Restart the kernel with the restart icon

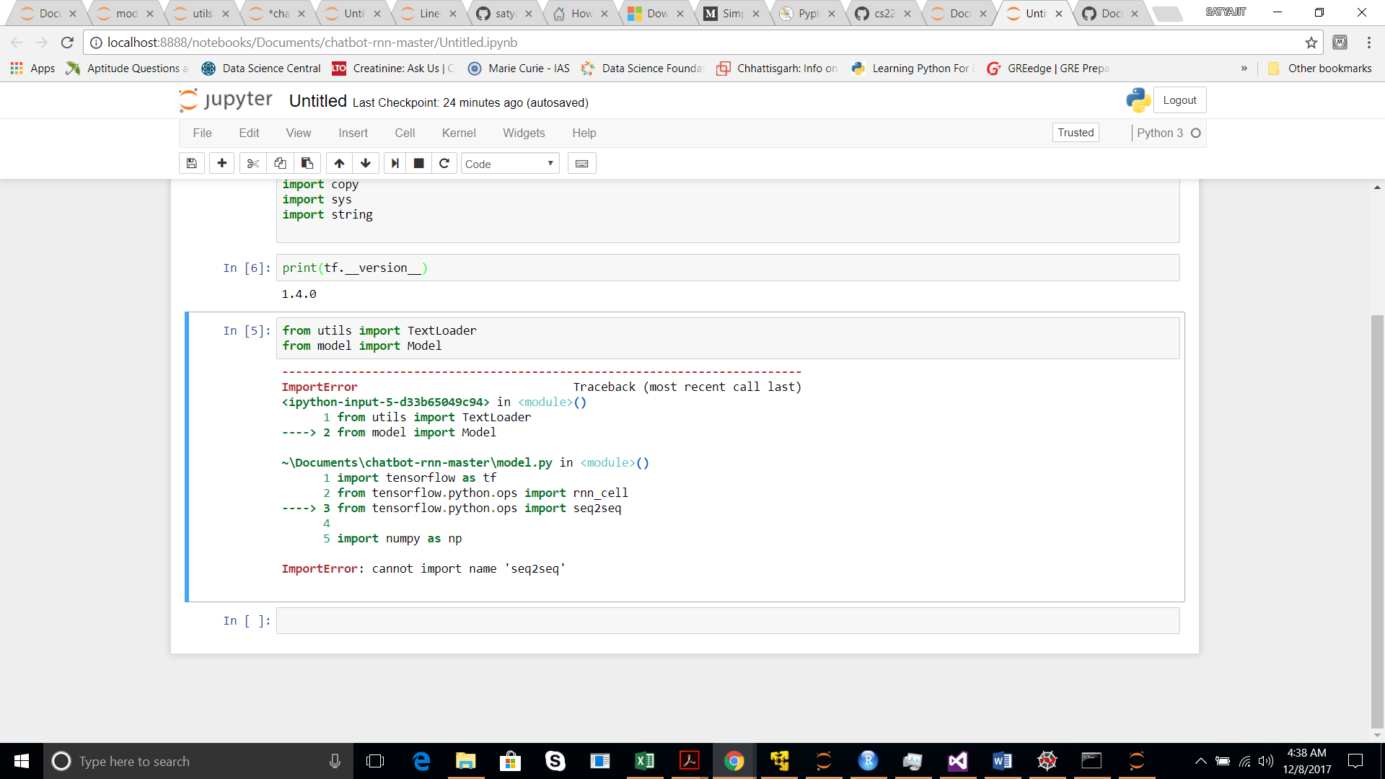tap(444, 163)
